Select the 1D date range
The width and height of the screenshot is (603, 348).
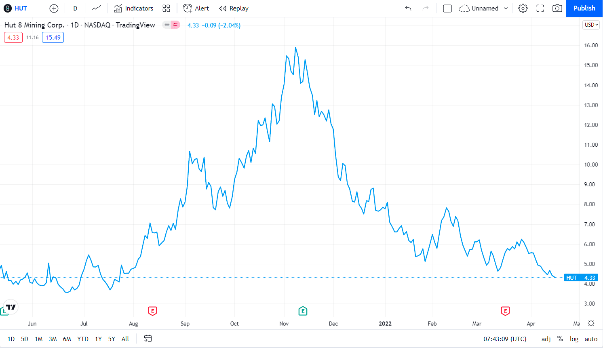[11, 339]
